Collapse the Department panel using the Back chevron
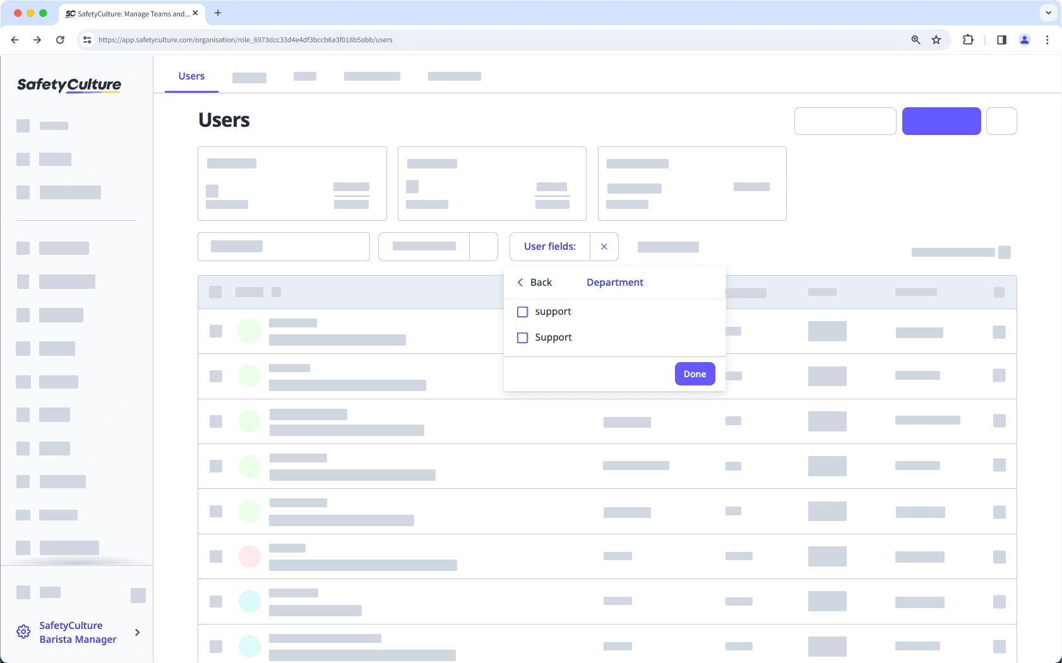Screen dimensions: 1062x663 point(520,282)
